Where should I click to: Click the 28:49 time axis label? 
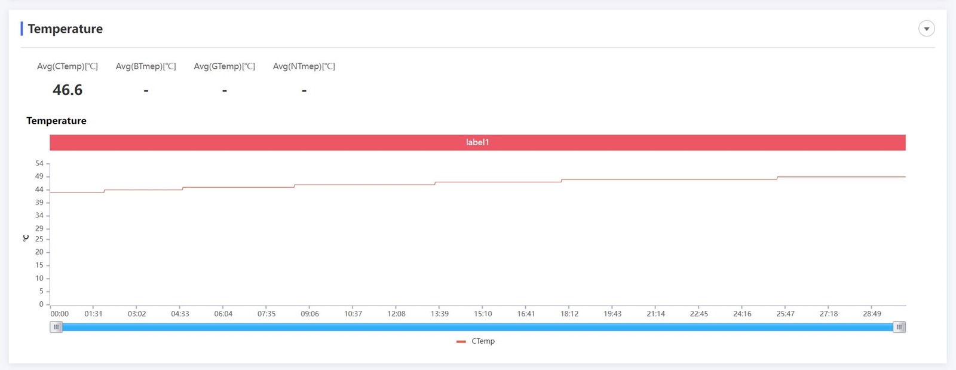click(872, 314)
